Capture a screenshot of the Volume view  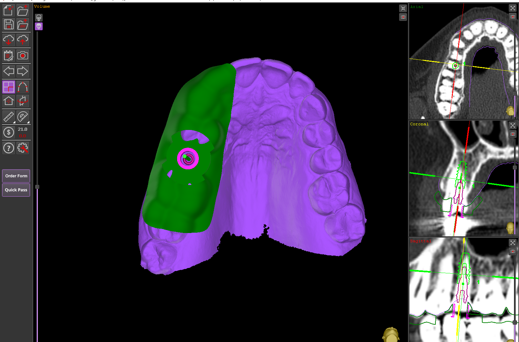(x=403, y=17)
